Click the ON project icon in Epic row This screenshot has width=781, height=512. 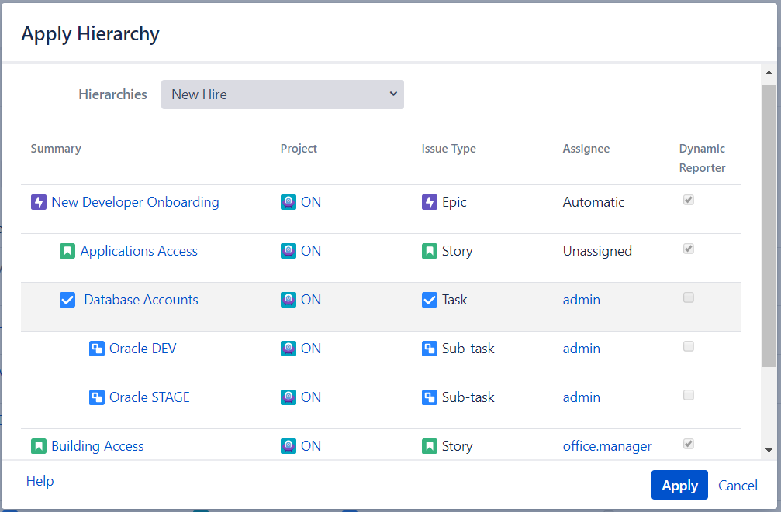tap(289, 202)
